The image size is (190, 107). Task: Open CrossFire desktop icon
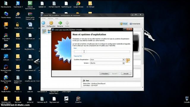pos(78,100)
